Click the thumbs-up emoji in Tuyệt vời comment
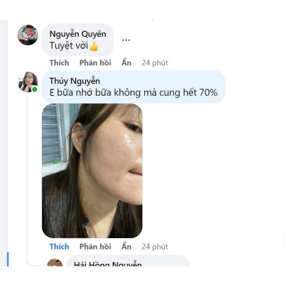The height and width of the screenshot is (286, 286). point(94,46)
